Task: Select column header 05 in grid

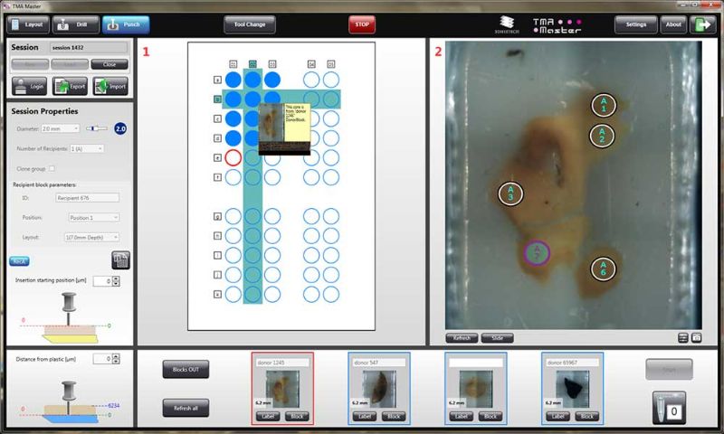Action: tap(331, 64)
